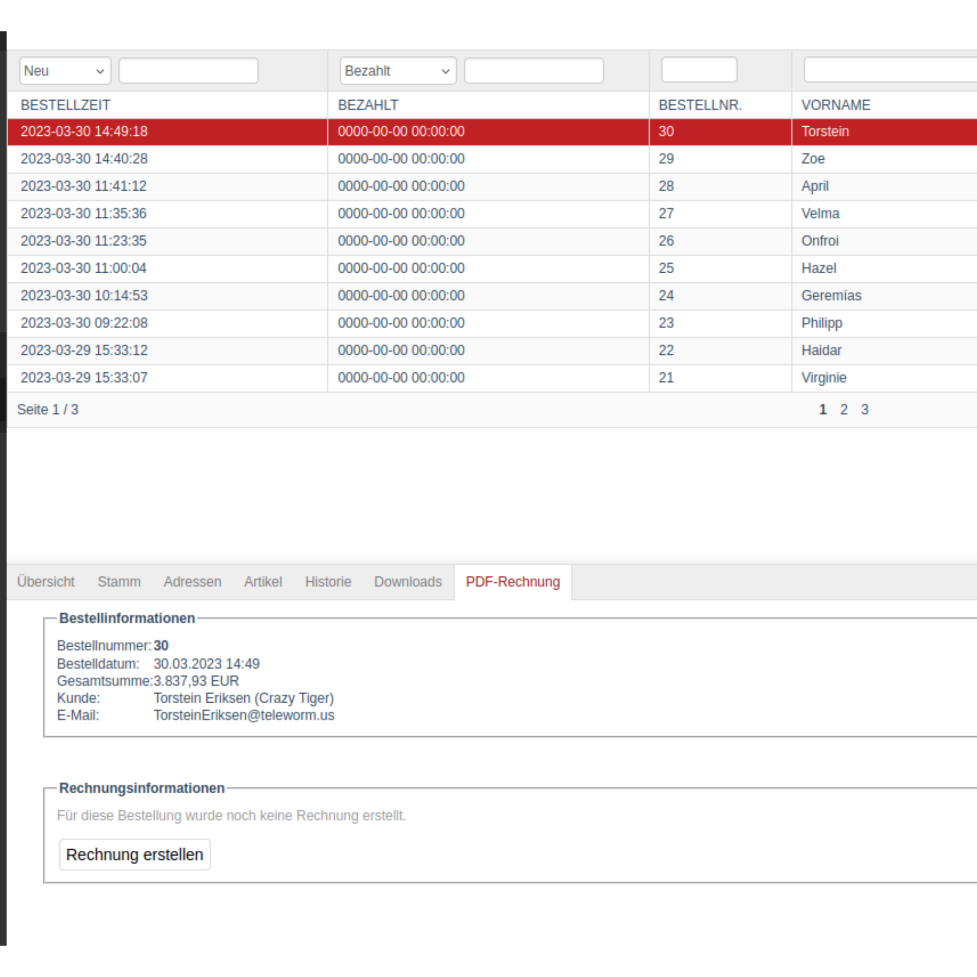Focus the Bestellnr. filter input
The height and width of the screenshot is (977, 977).
click(x=699, y=70)
